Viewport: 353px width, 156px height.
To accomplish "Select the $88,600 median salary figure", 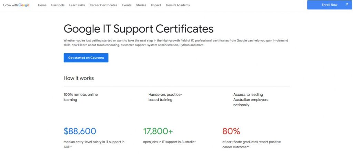I will click(80, 131).
